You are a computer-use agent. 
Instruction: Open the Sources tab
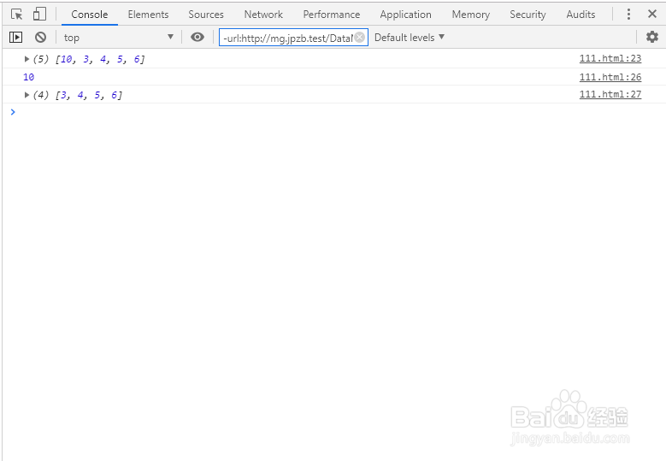pyautogui.click(x=206, y=15)
